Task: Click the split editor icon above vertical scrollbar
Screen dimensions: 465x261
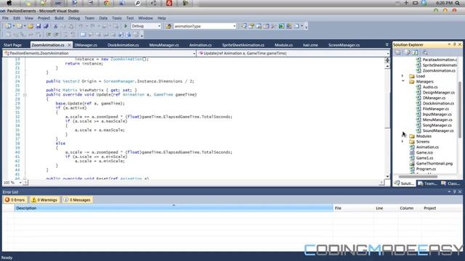Action: pyautogui.click(x=387, y=60)
